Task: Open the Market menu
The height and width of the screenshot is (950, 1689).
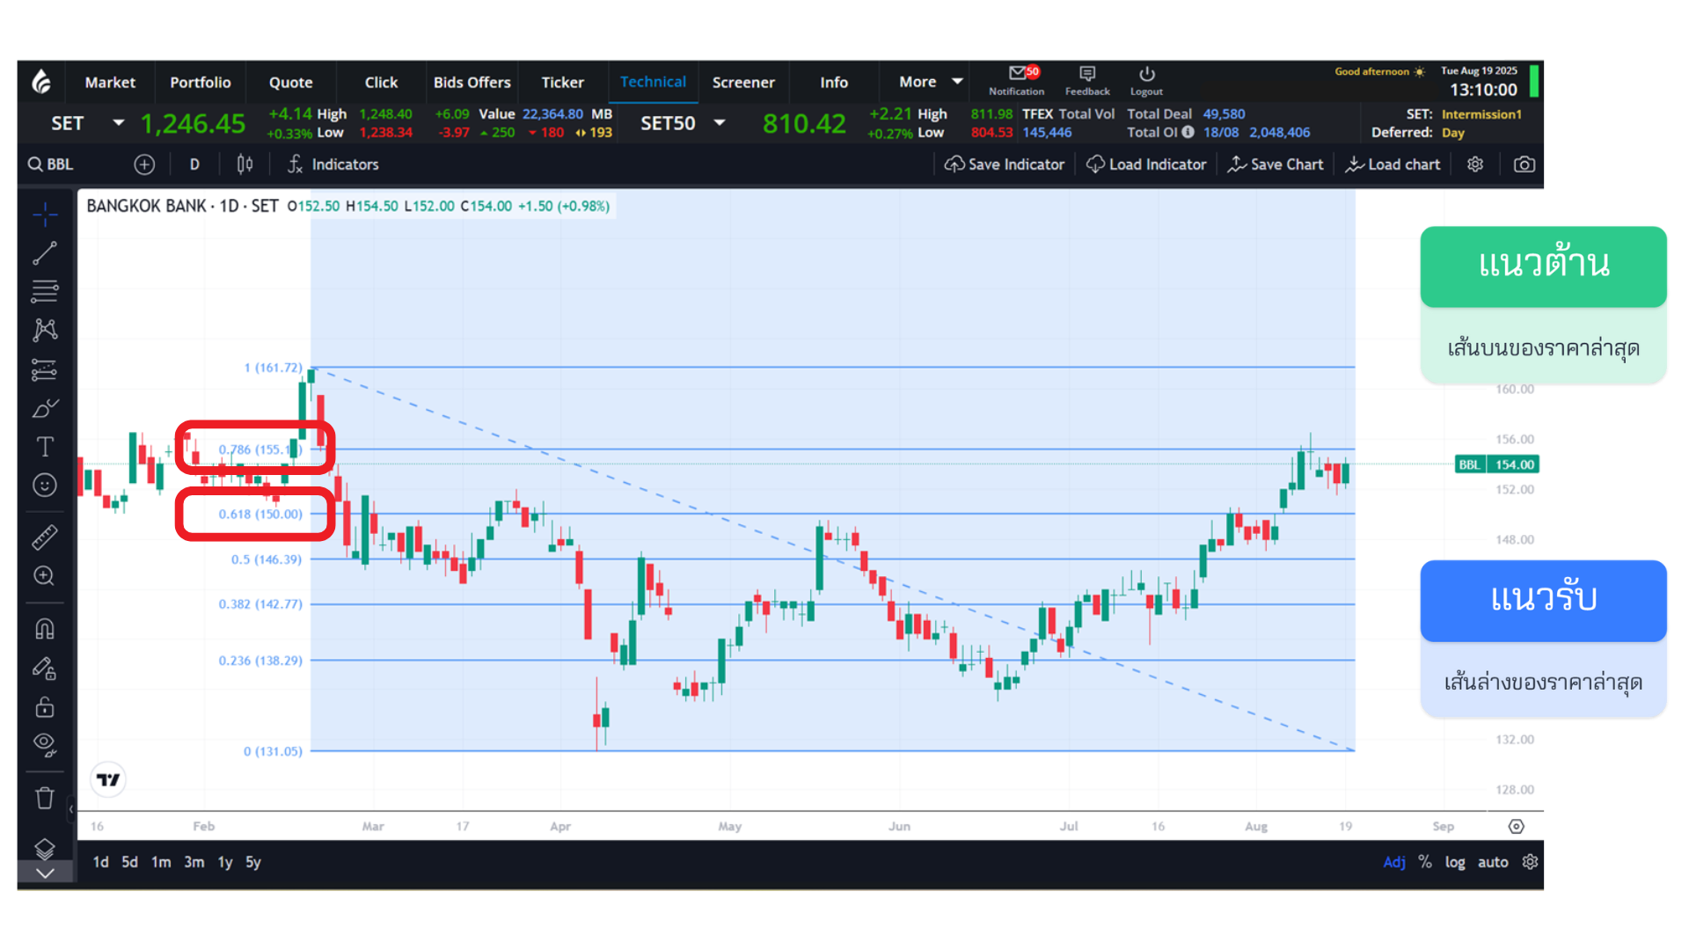Action: tap(110, 82)
